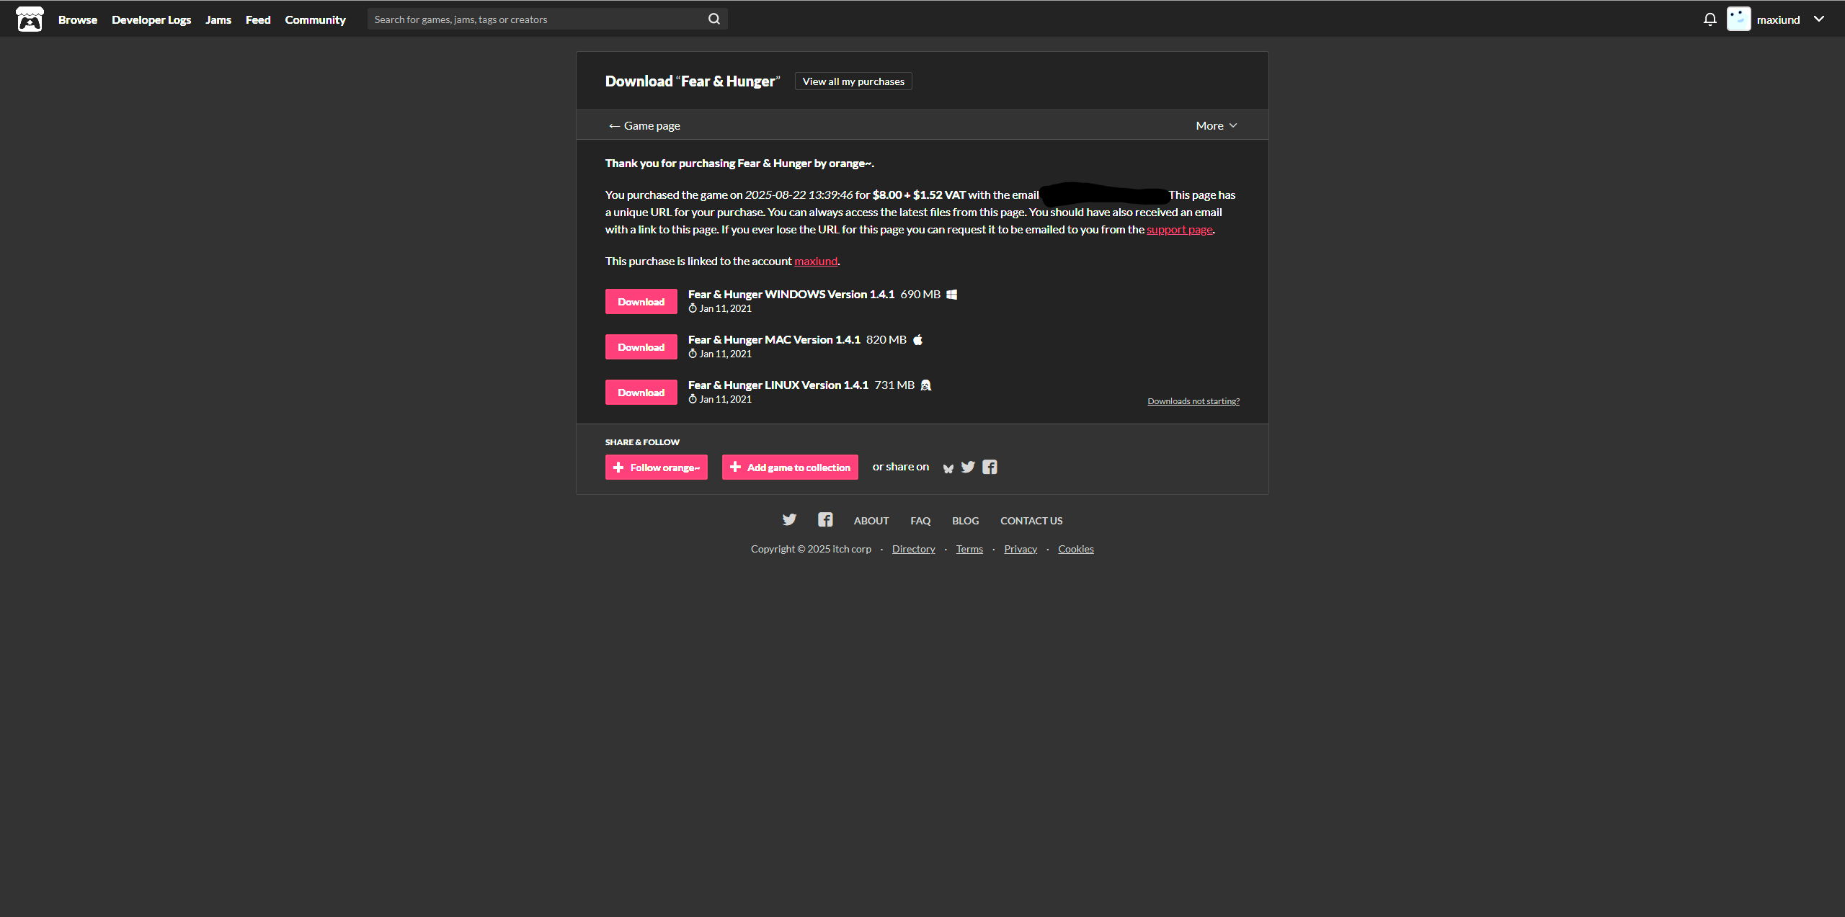
Task: Open the Directory footer link
Action: pyautogui.click(x=913, y=549)
